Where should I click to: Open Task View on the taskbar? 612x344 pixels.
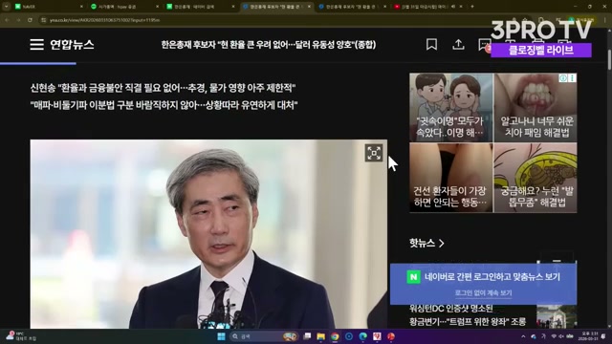pyautogui.click(x=307, y=336)
